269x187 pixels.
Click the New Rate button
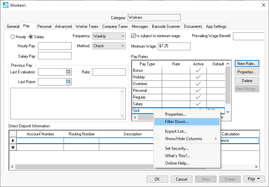pos(247,63)
